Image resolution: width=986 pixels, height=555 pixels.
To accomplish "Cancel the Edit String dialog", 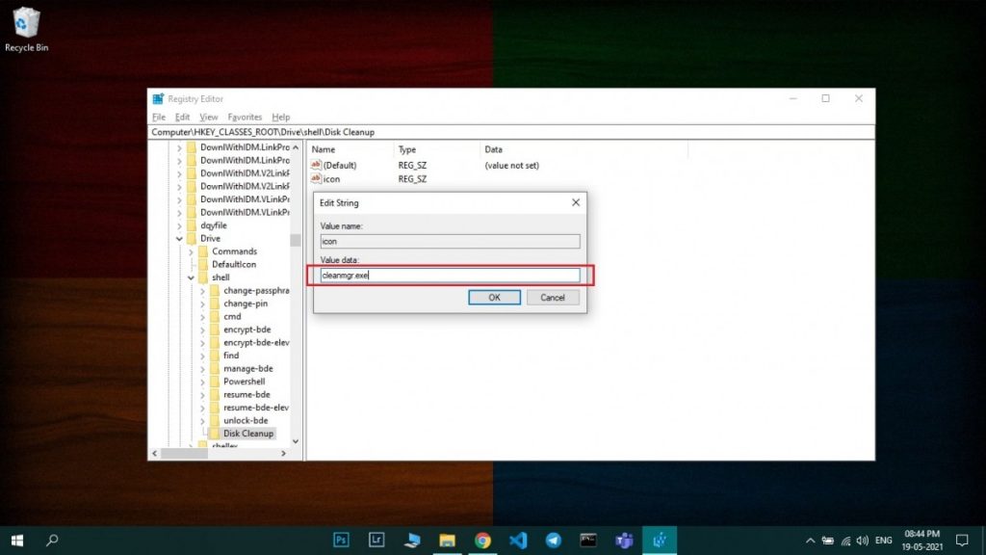I will click(x=552, y=297).
